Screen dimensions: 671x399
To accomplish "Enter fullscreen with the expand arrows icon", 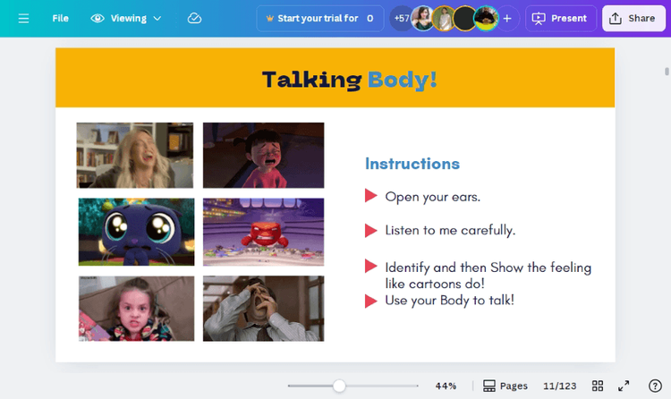I will pyautogui.click(x=624, y=386).
